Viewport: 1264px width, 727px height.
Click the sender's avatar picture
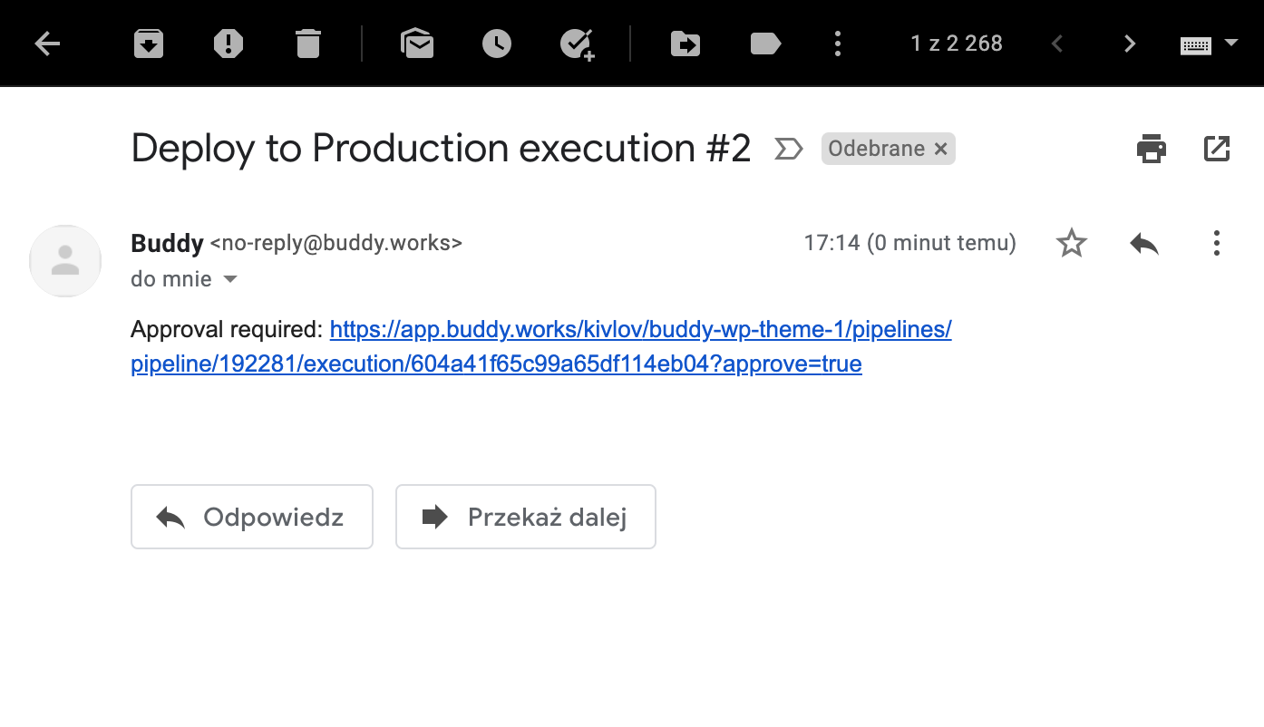coord(65,261)
